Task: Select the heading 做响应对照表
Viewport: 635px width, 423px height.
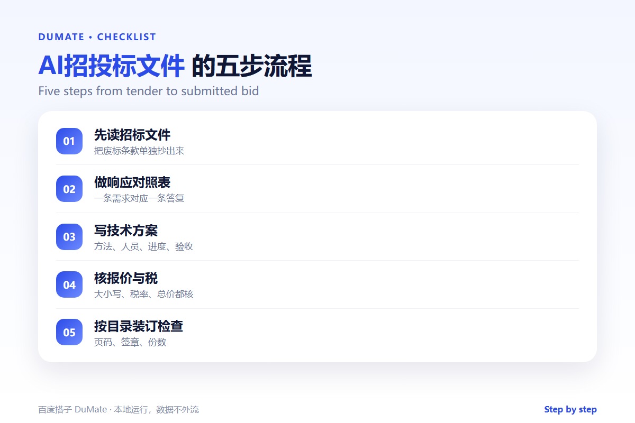Action: pyautogui.click(x=132, y=182)
